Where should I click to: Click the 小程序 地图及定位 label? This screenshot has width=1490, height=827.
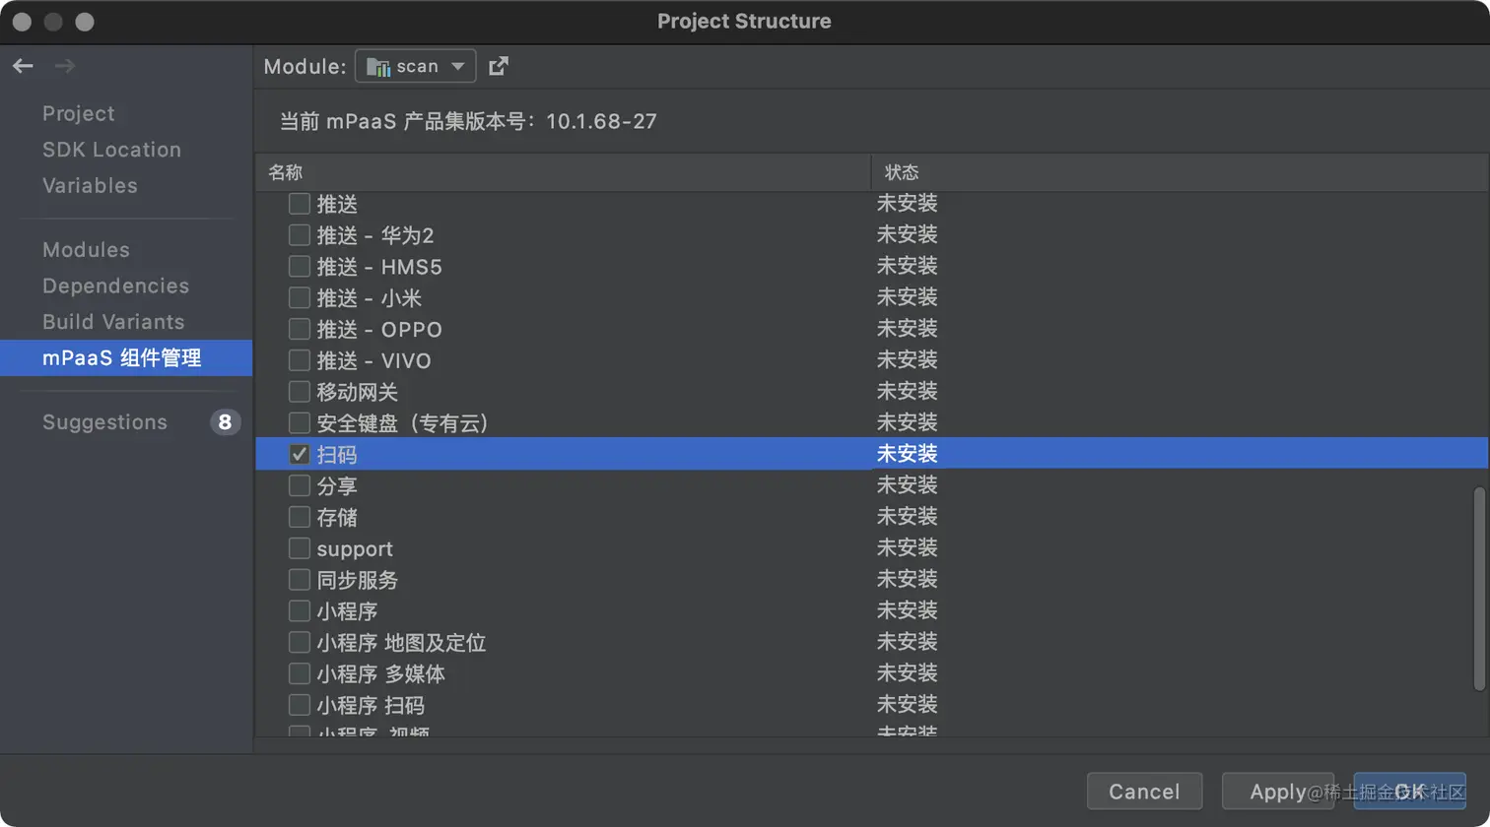(401, 643)
